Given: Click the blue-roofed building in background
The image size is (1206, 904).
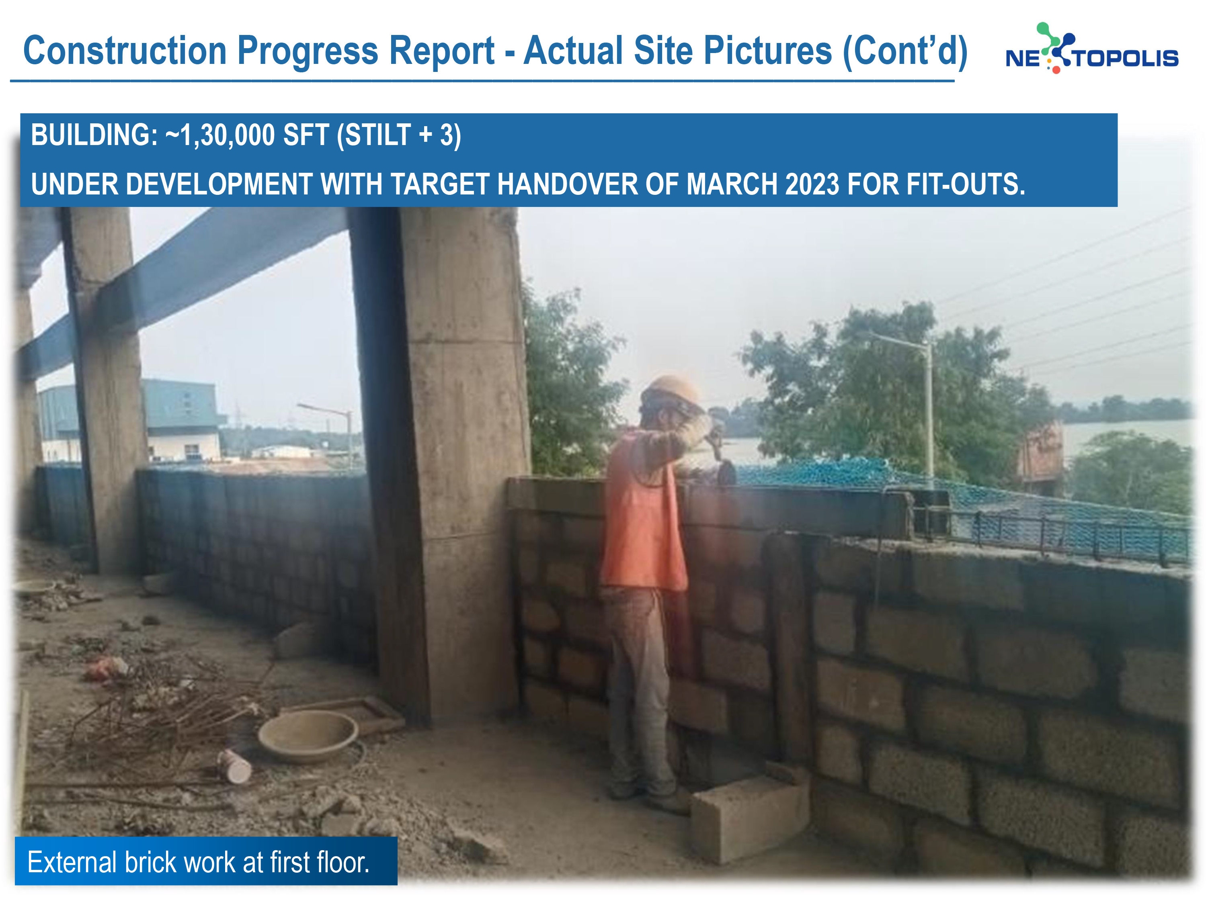Looking at the screenshot, I should point(131,419).
